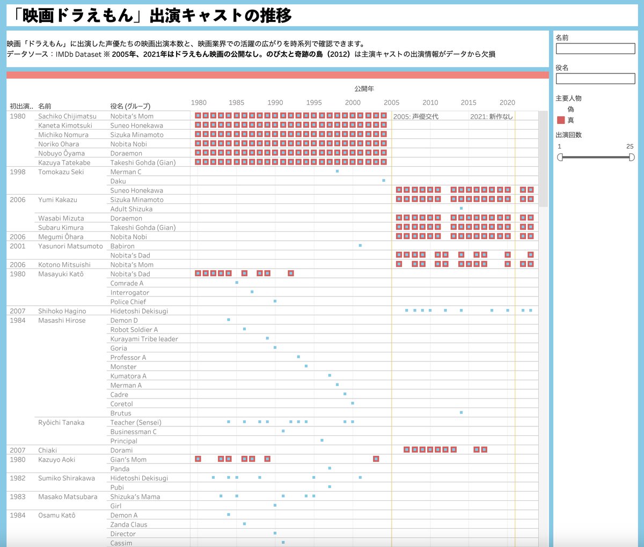Image resolution: width=644 pixels, height=547 pixels.
Task: Click the mark in Cadre row
Action: point(345,394)
